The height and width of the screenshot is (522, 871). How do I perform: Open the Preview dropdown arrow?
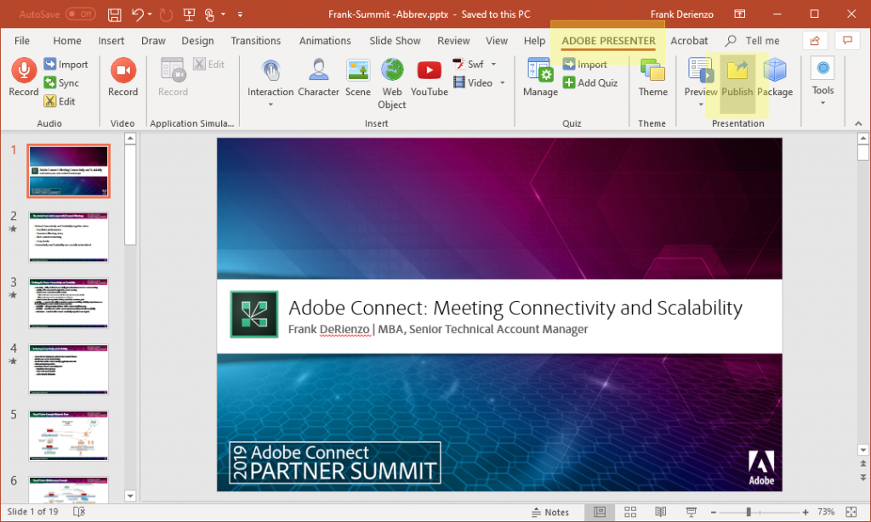coord(700,102)
